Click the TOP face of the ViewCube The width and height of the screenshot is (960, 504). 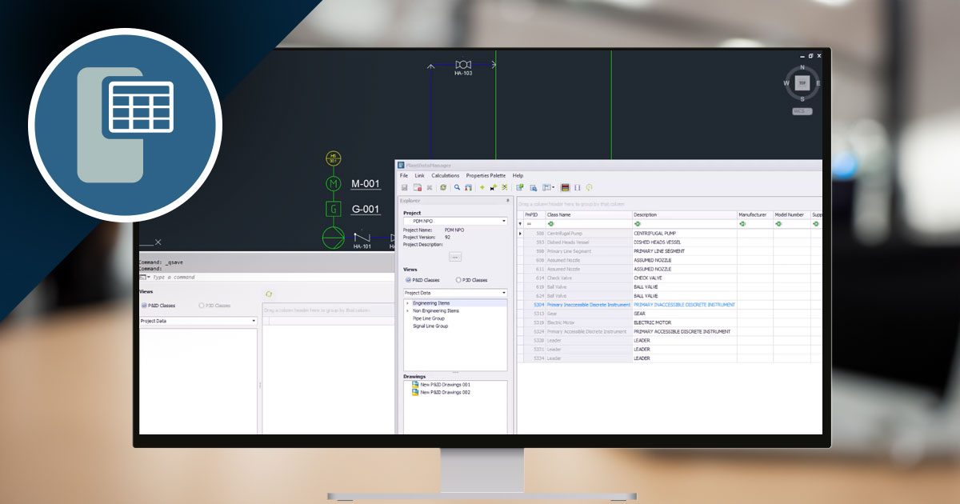tap(802, 82)
